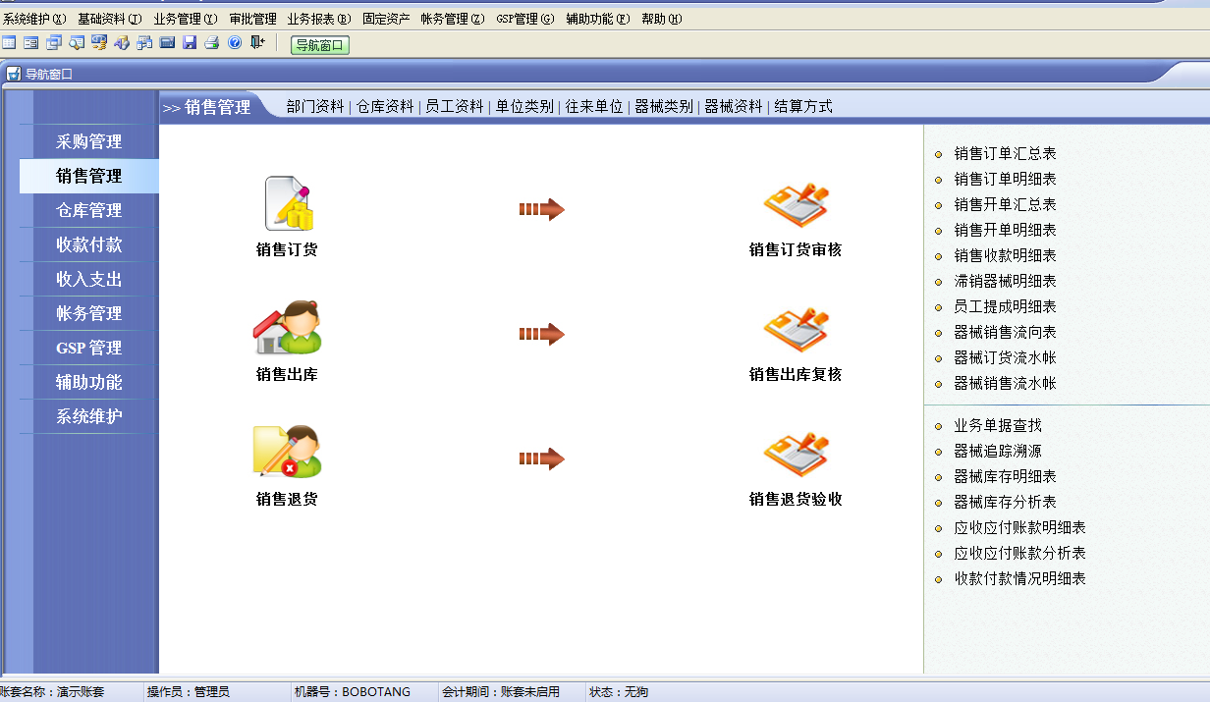Open the 部门资料 link
This screenshot has width=1210, height=702.
[315, 107]
